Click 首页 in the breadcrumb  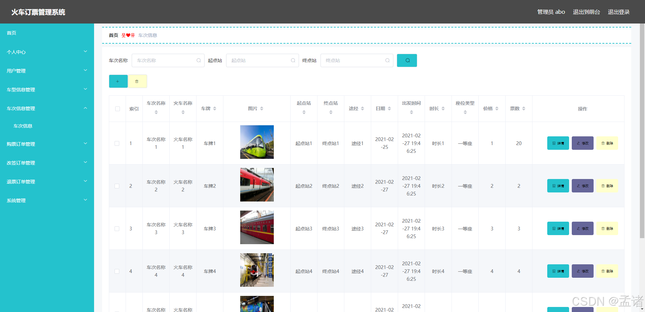coord(114,35)
